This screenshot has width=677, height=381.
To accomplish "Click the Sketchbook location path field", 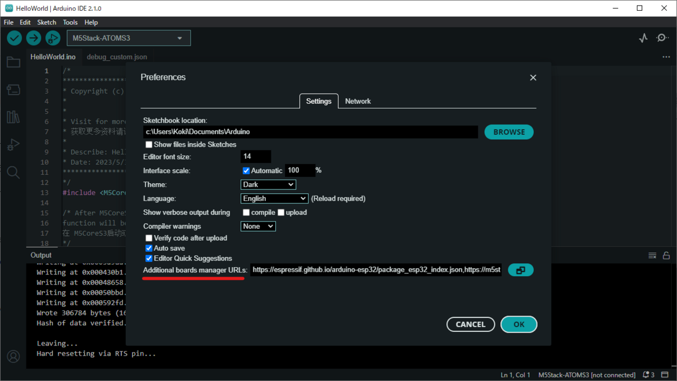I will click(311, 132).
